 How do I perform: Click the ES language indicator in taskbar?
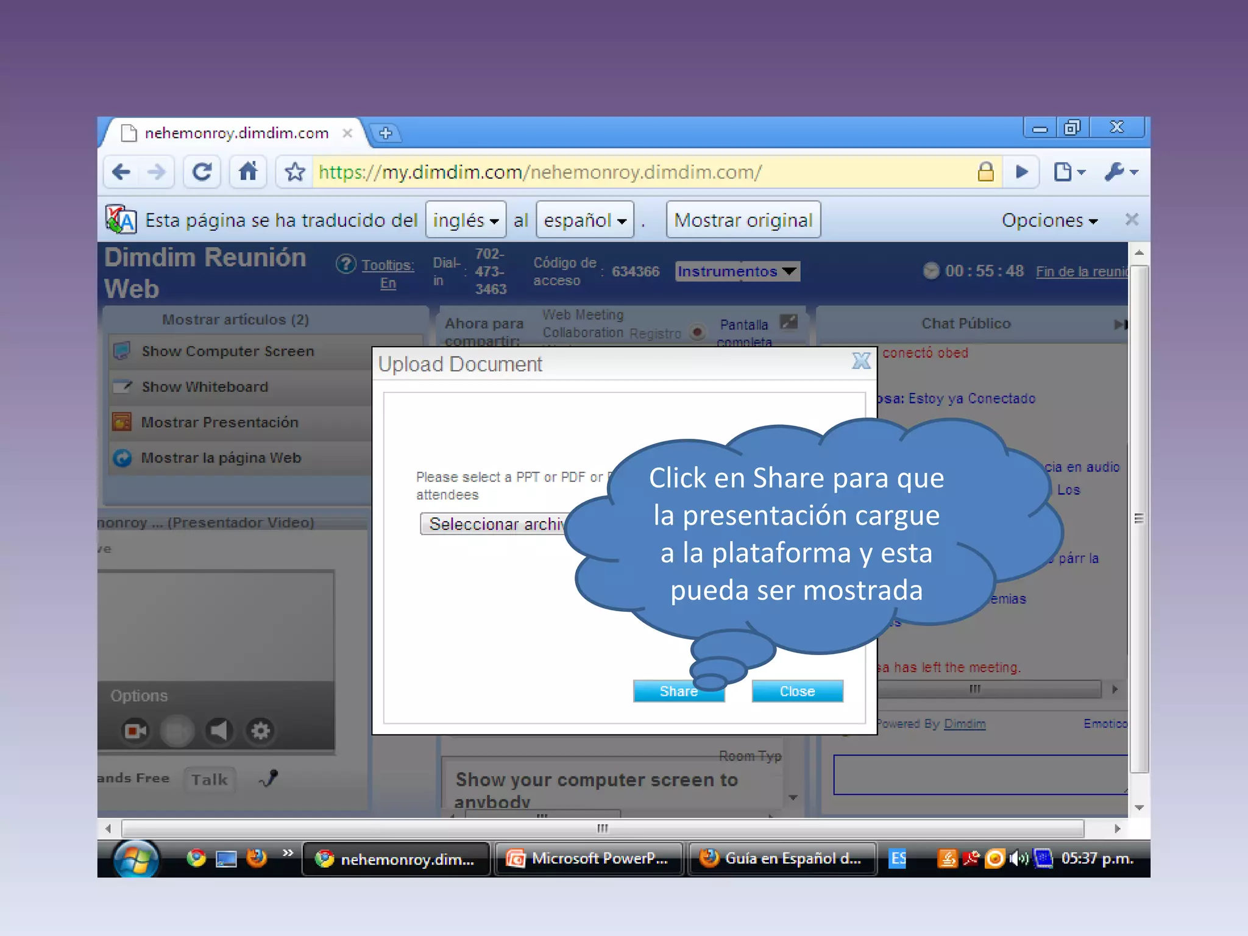tap(898, 859)
